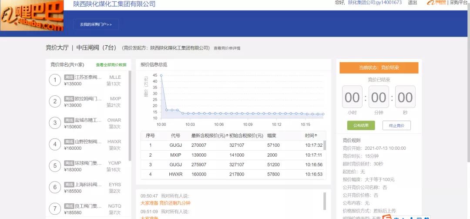Sort table by 最新含税报价 column arrow
470x219 pixels.
227,136
